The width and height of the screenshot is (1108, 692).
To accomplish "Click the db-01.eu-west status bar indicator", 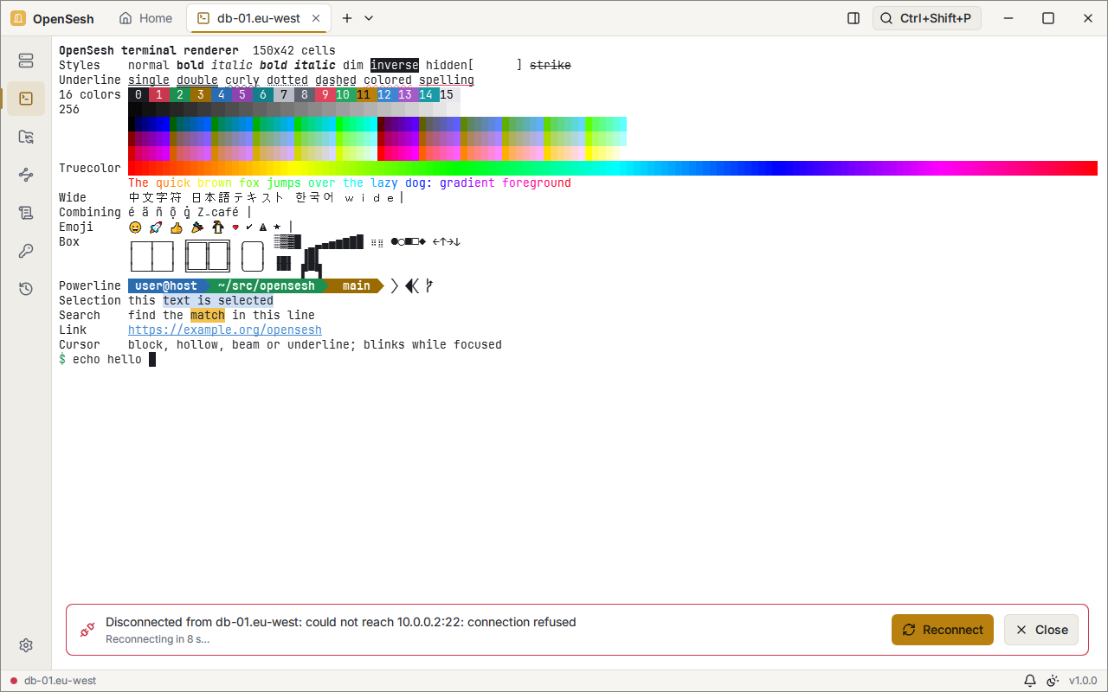I will [x=54, y=681].
